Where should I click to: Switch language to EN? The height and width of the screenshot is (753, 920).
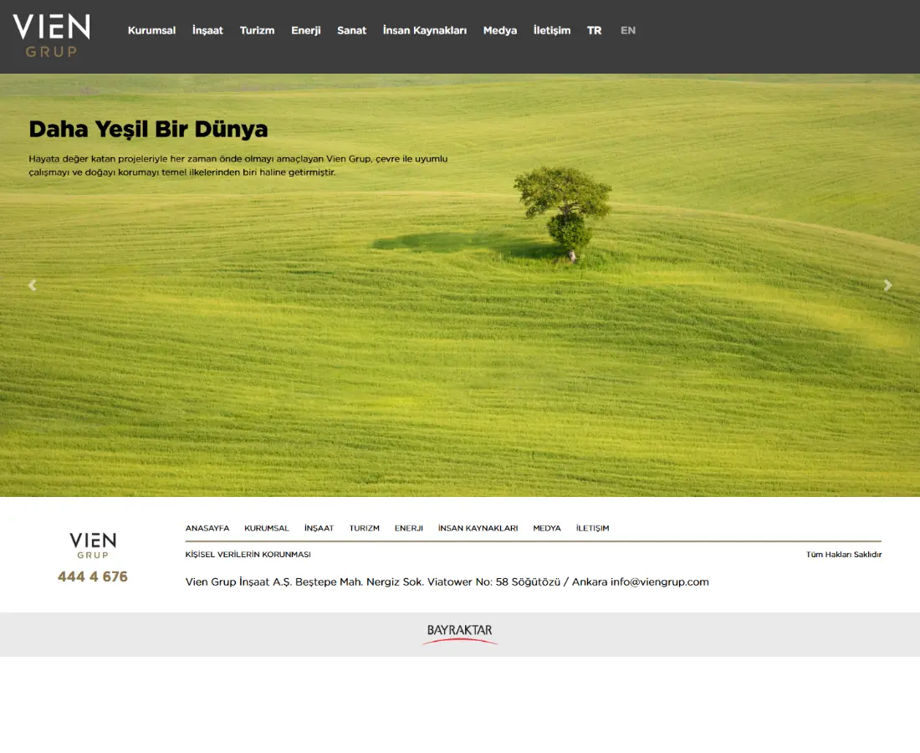tap(628, 30)
